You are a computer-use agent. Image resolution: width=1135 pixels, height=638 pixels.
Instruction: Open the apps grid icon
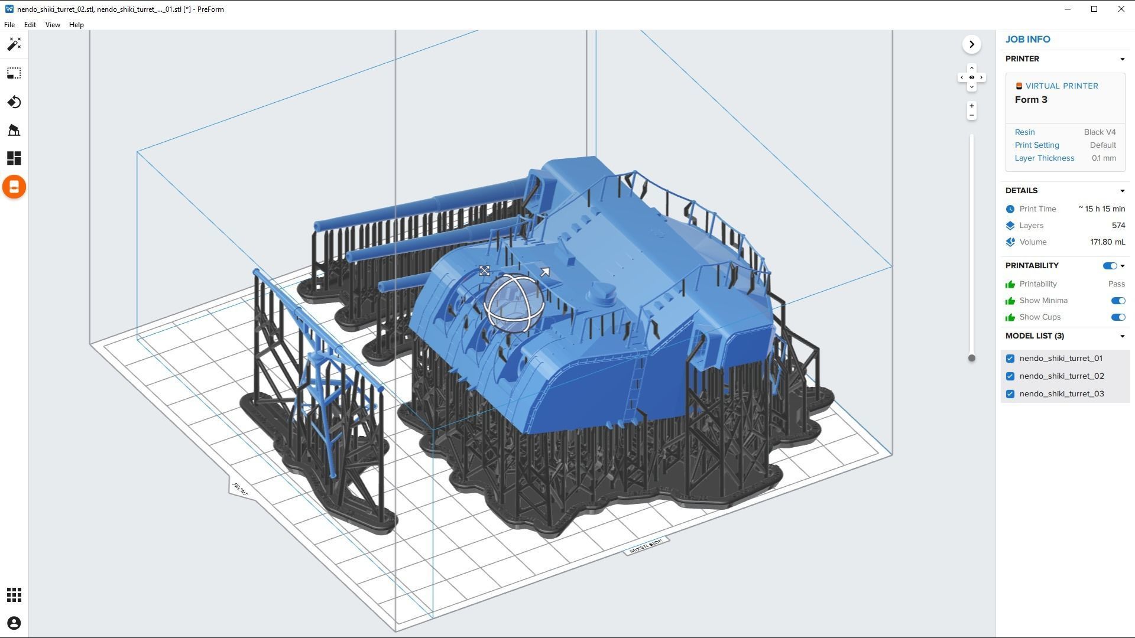point(14,595)
